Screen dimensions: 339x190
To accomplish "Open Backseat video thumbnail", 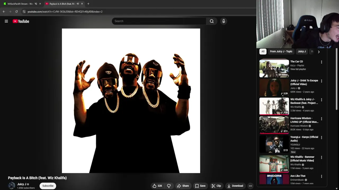I will click(x=274, y=106).
